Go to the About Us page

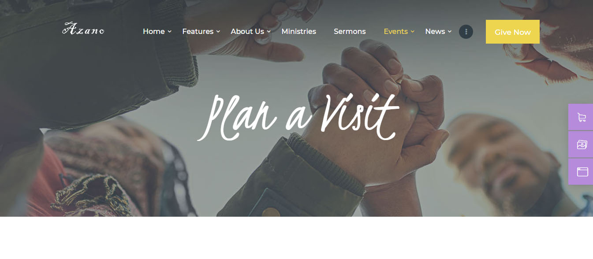click(247, 32)
